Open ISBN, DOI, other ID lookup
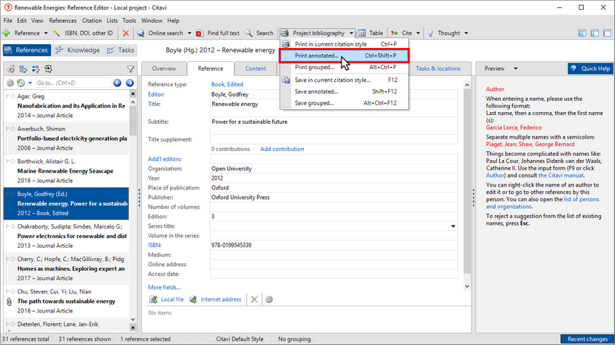The image size is (615, 345). (83, 33)
